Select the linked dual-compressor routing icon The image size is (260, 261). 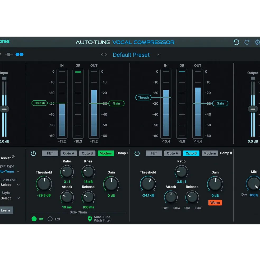pyautogui.click(x=20, y=54)
